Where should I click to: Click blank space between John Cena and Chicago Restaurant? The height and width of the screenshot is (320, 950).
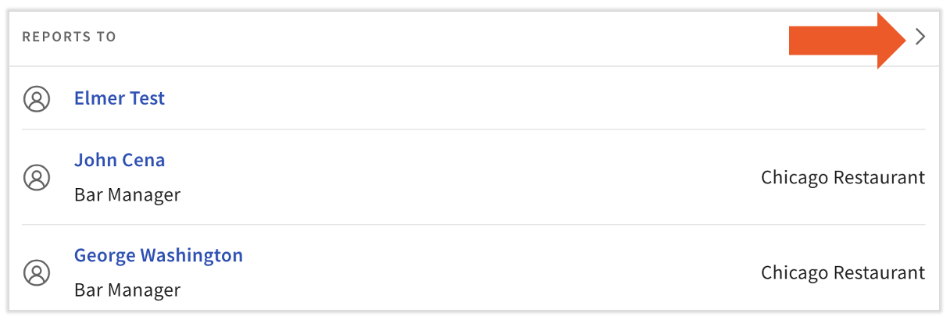coord(469,178)
